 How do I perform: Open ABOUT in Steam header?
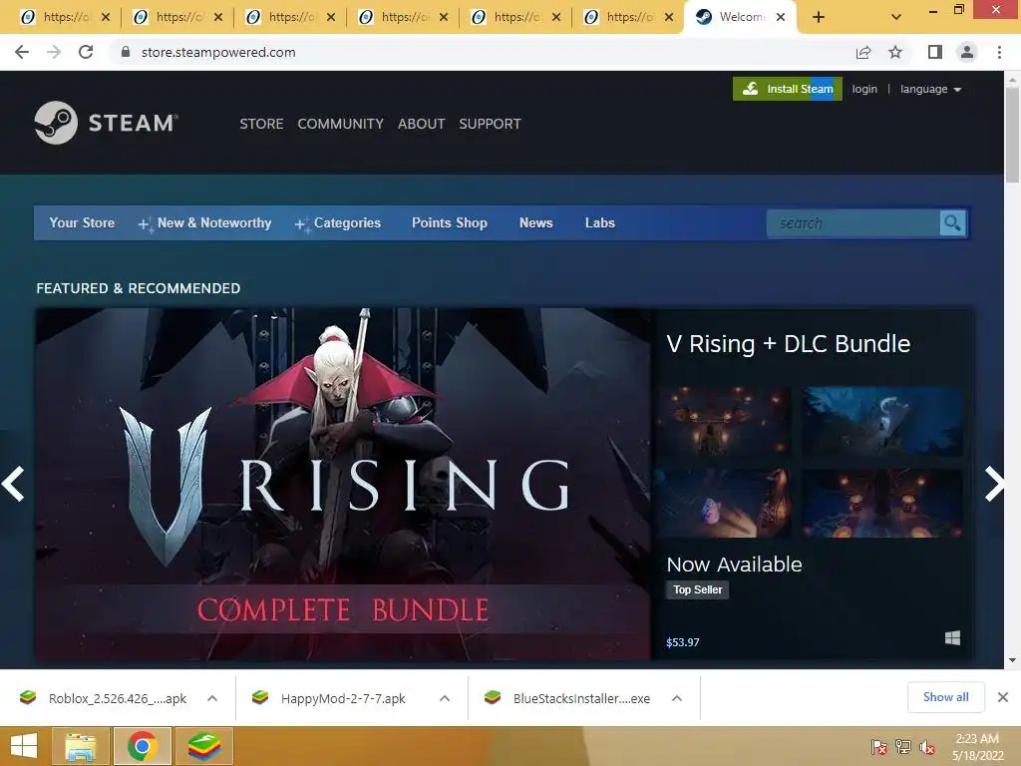click(422, 124)
